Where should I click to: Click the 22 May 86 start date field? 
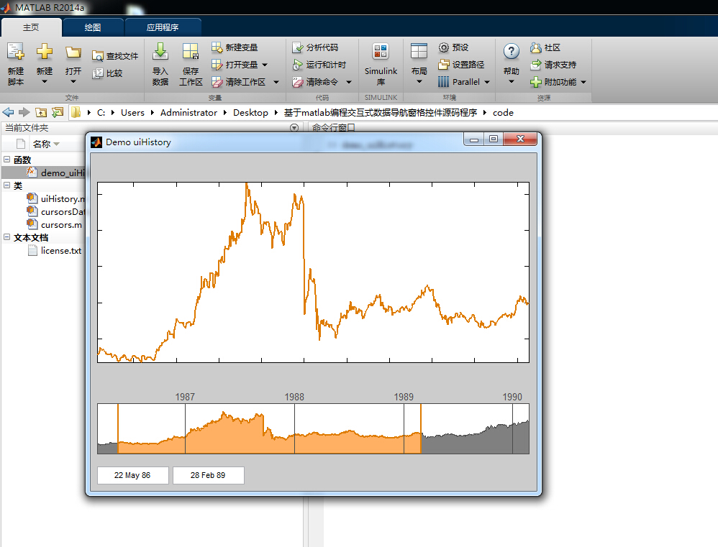(x=133, y=475)
